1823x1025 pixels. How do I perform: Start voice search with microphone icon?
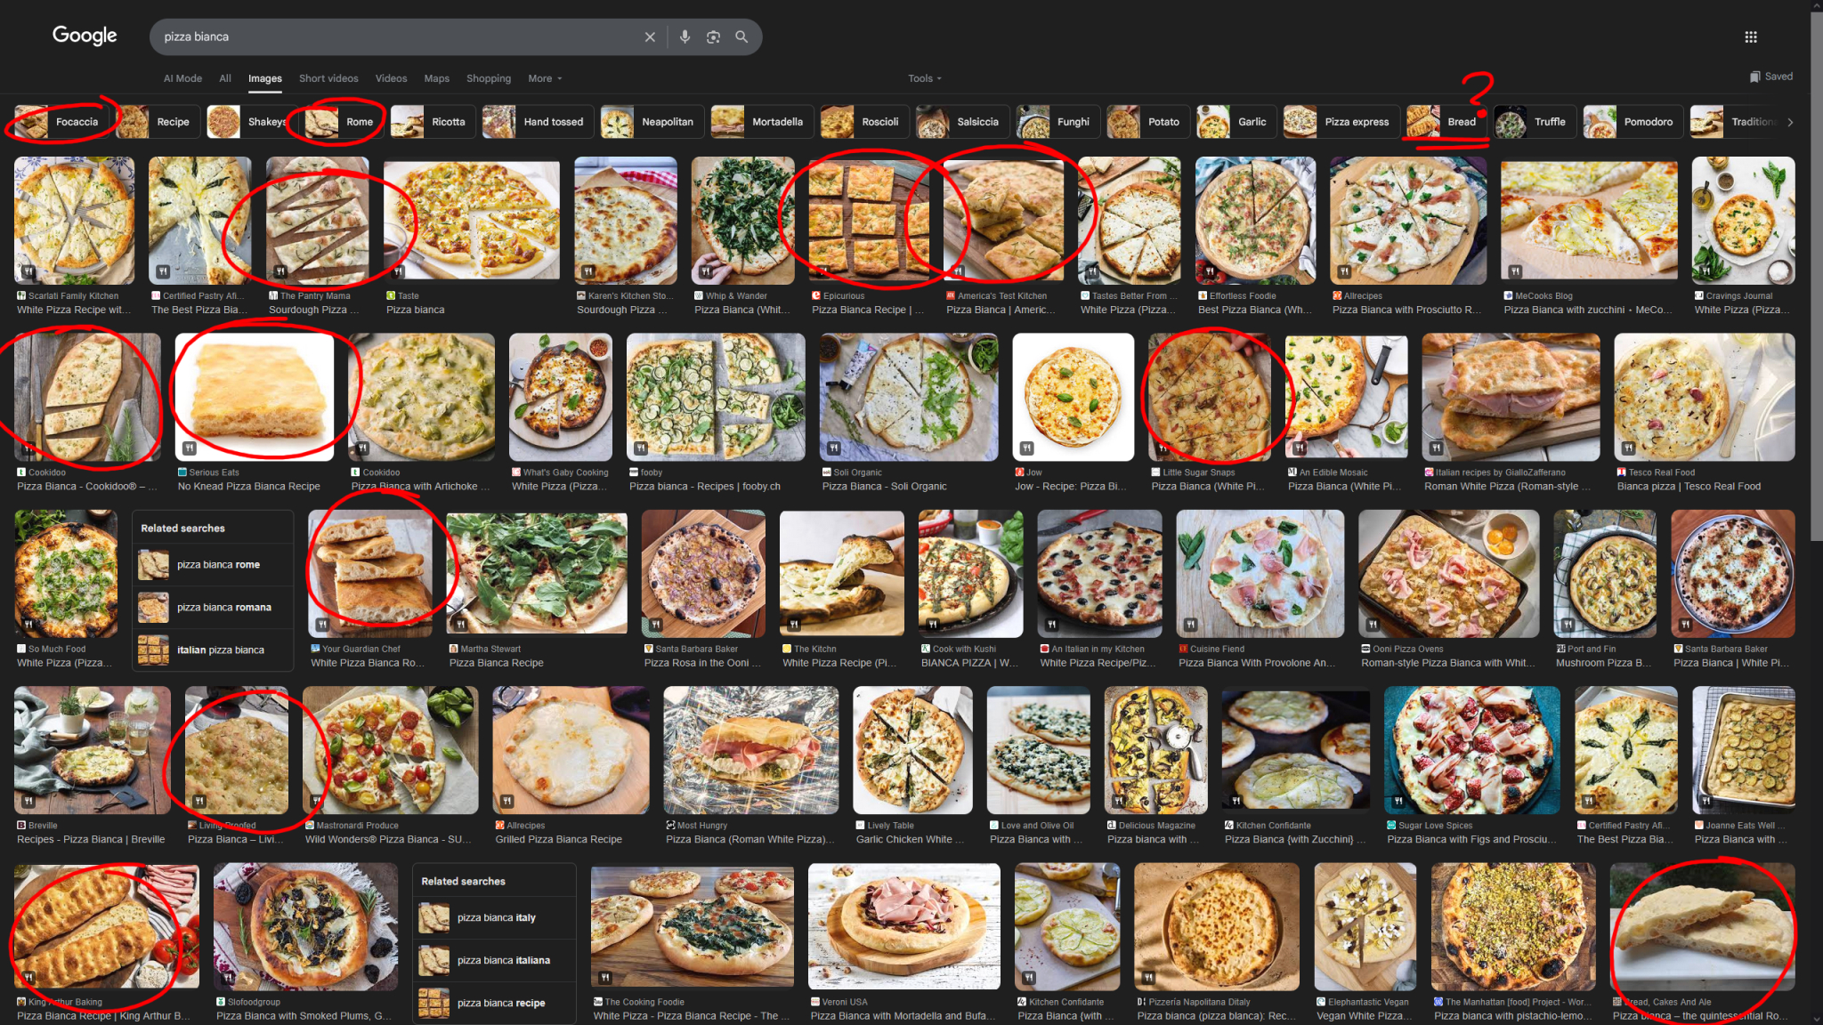click(x=685, y=36)
